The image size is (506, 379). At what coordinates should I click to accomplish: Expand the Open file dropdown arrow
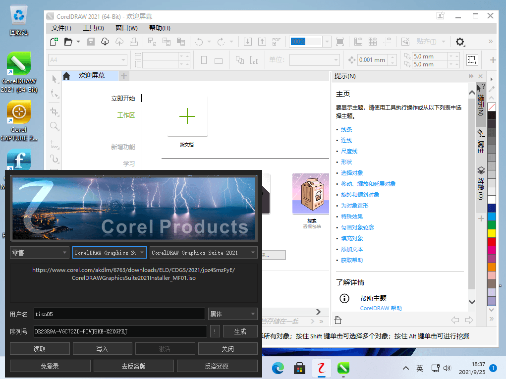tap(78, 42)
